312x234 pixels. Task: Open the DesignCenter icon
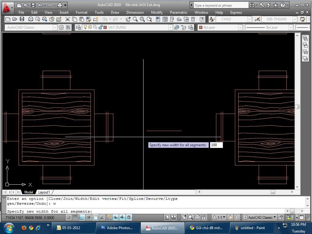165,19
